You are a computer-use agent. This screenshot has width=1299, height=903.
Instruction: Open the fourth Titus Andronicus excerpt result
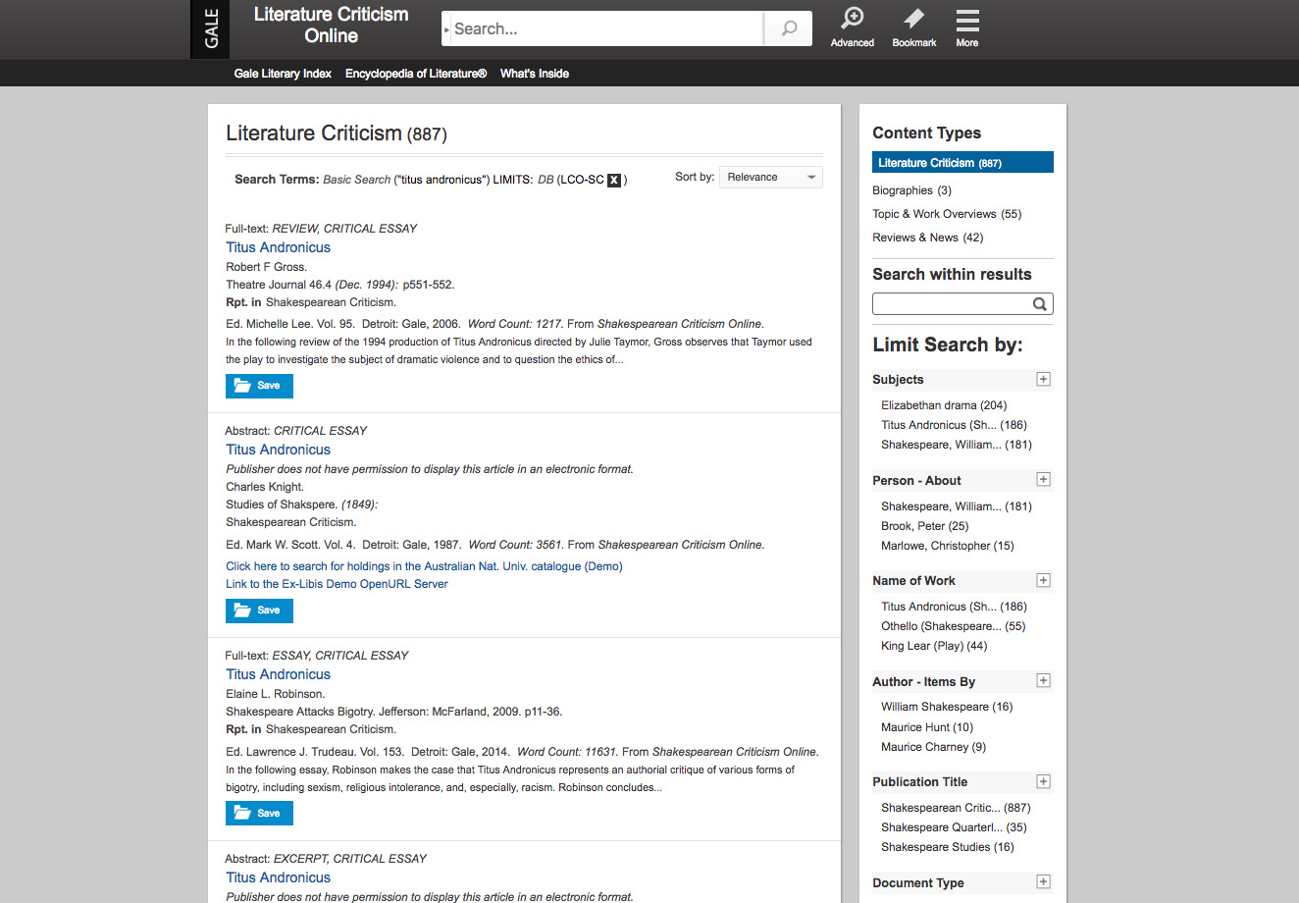tap(278, 877)
